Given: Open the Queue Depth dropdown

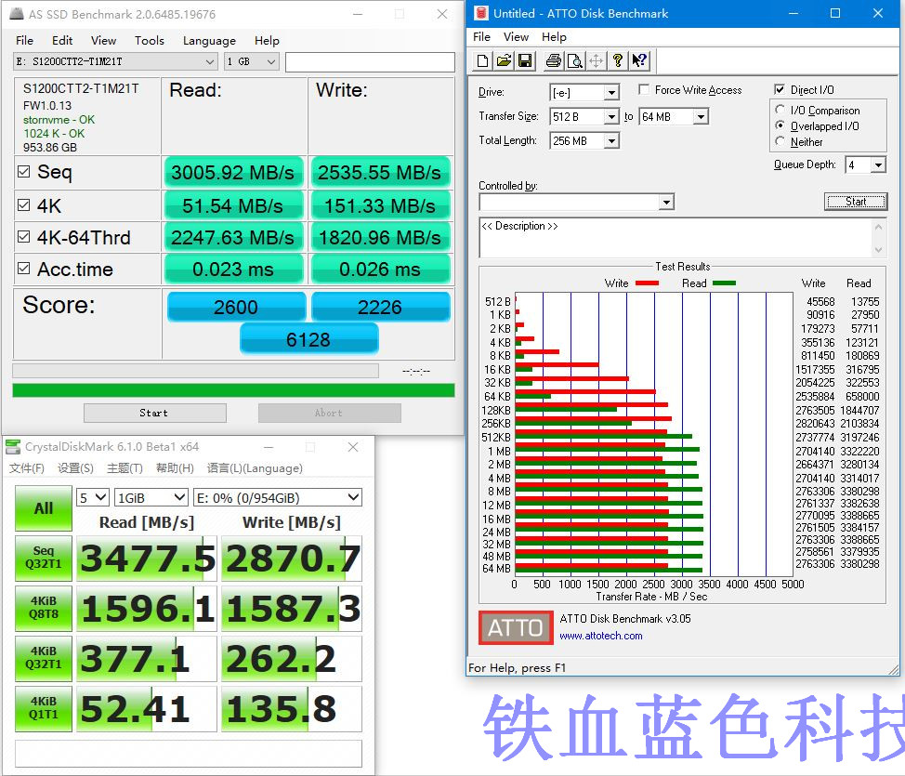Looking at the screenshot, I should 877,164.
